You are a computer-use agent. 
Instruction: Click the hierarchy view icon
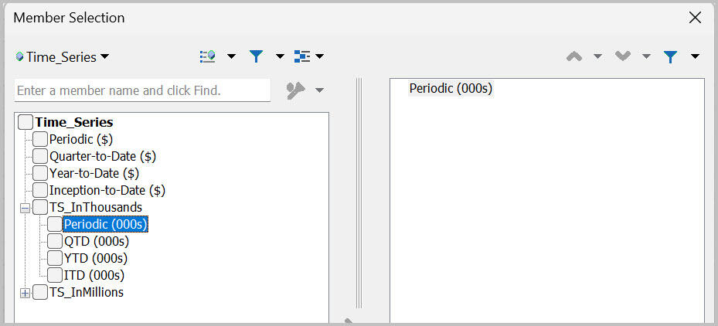pyautogui.click(x=302, y=56)
